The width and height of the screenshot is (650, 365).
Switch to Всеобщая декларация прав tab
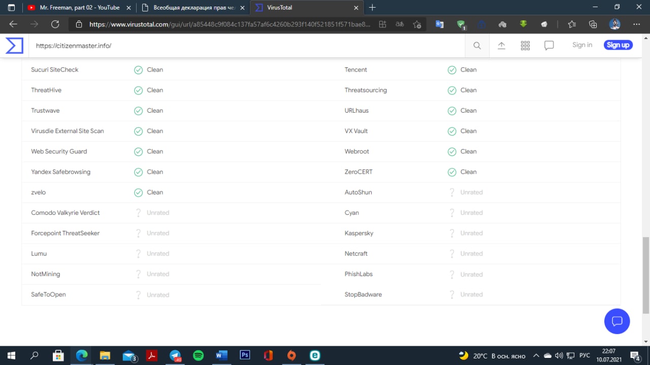click(x=193, y=8)
